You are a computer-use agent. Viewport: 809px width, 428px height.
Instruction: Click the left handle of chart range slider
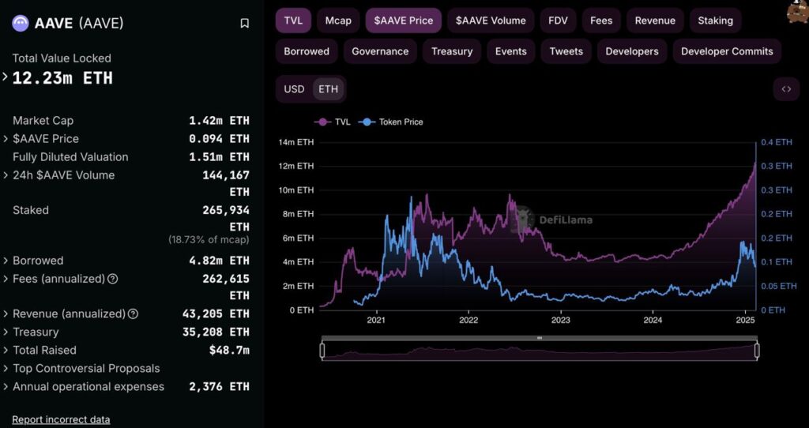[x=322, y=351]
